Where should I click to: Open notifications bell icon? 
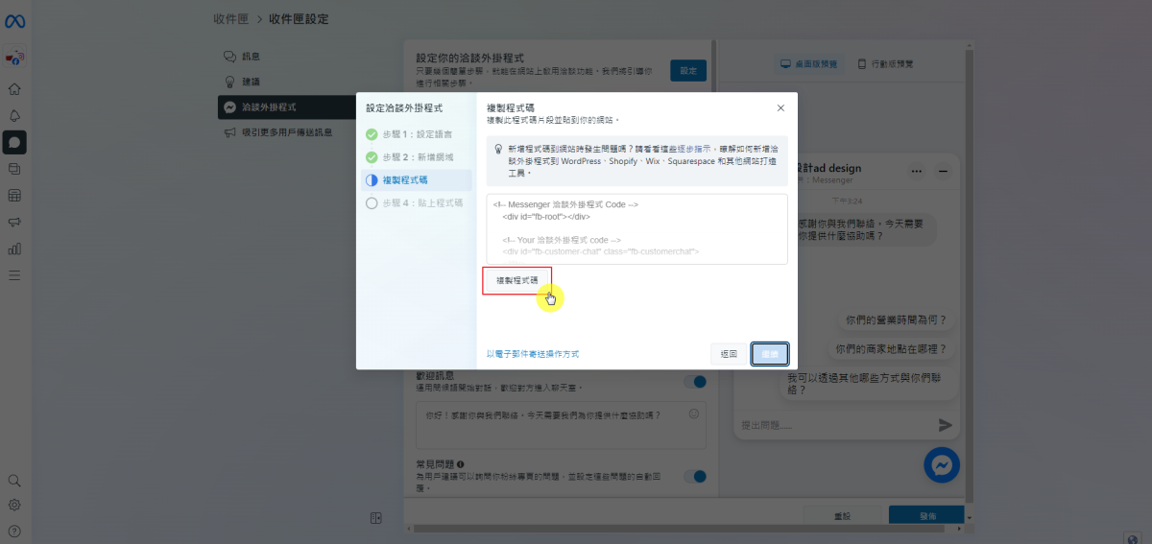click(x=14, y=115)
